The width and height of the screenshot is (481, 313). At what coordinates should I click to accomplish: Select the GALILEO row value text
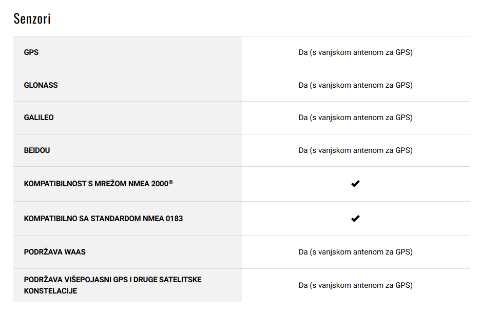(x=356, y=118)
